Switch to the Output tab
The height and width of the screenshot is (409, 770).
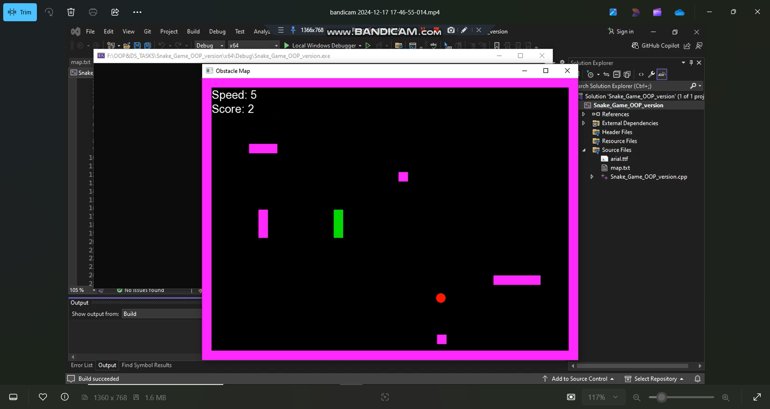pos(107,365)
